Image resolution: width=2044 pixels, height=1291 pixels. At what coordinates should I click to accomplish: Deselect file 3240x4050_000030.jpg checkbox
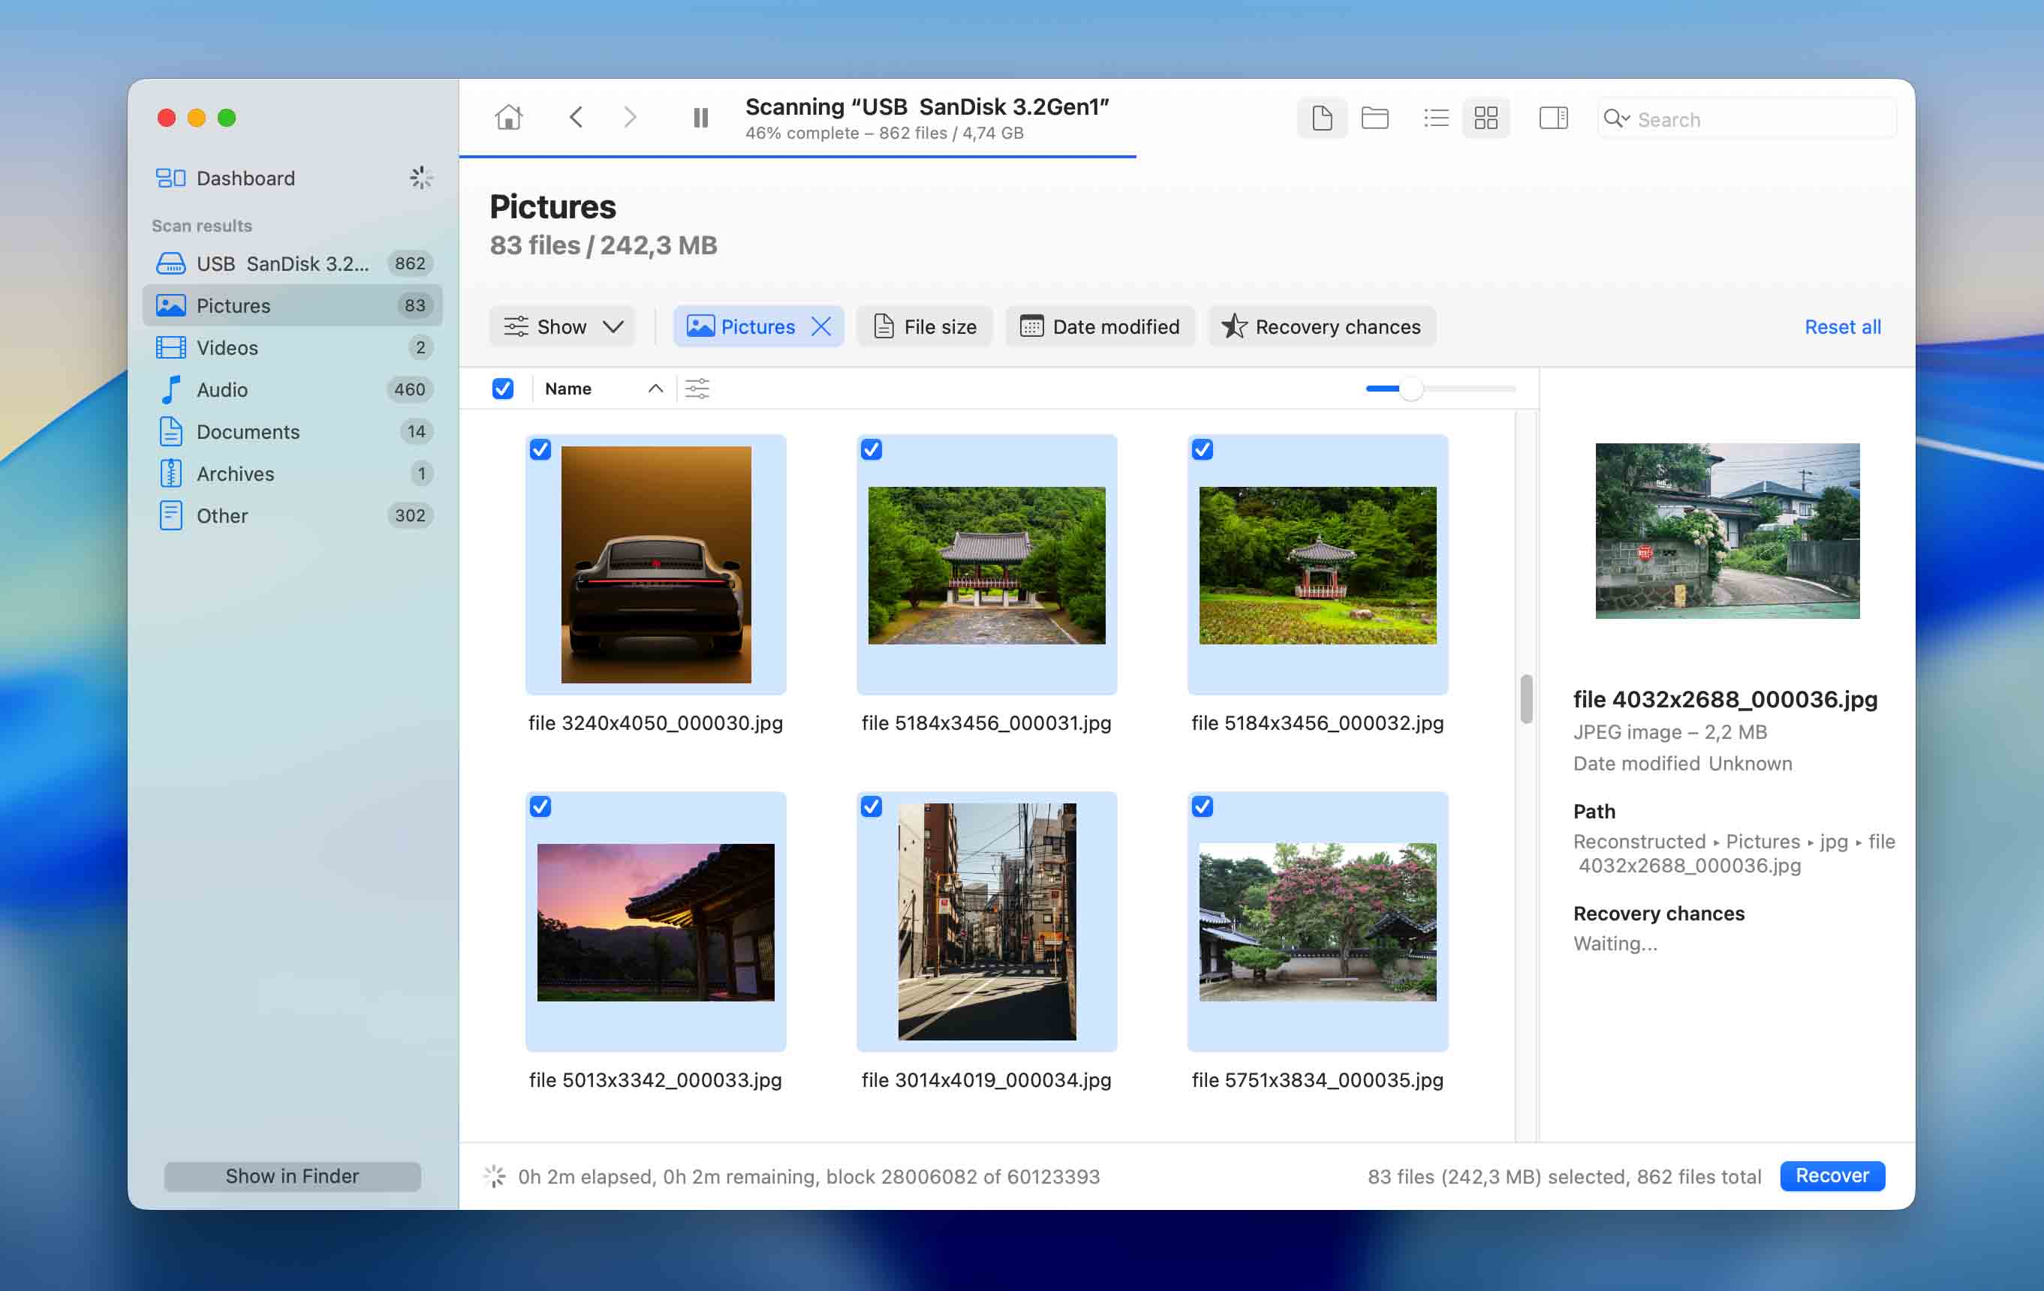[540, 449]
